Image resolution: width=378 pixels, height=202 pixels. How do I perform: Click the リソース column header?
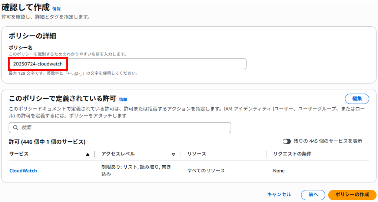coord(197,154)
